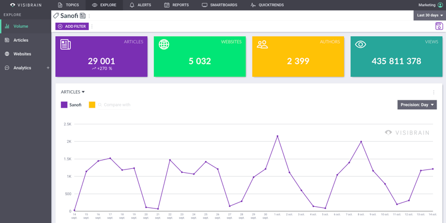Open the Reports section

[176, 5]
